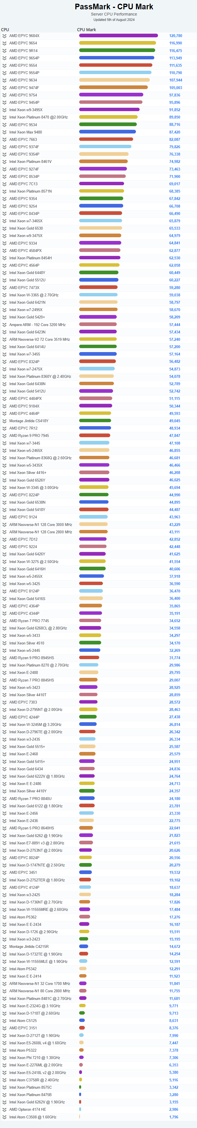197x1128 pixels.
Task: Click the 'Server CPU Performance' subtitle
Action: click(x=114, y=14)
